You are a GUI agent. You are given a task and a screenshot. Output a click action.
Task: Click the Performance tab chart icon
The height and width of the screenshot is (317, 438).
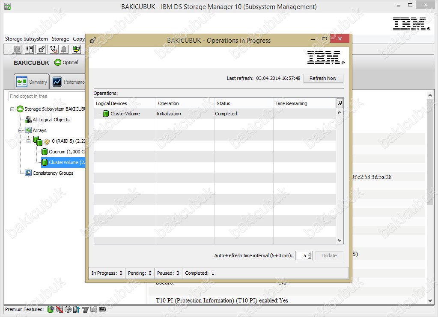(57, 82)
